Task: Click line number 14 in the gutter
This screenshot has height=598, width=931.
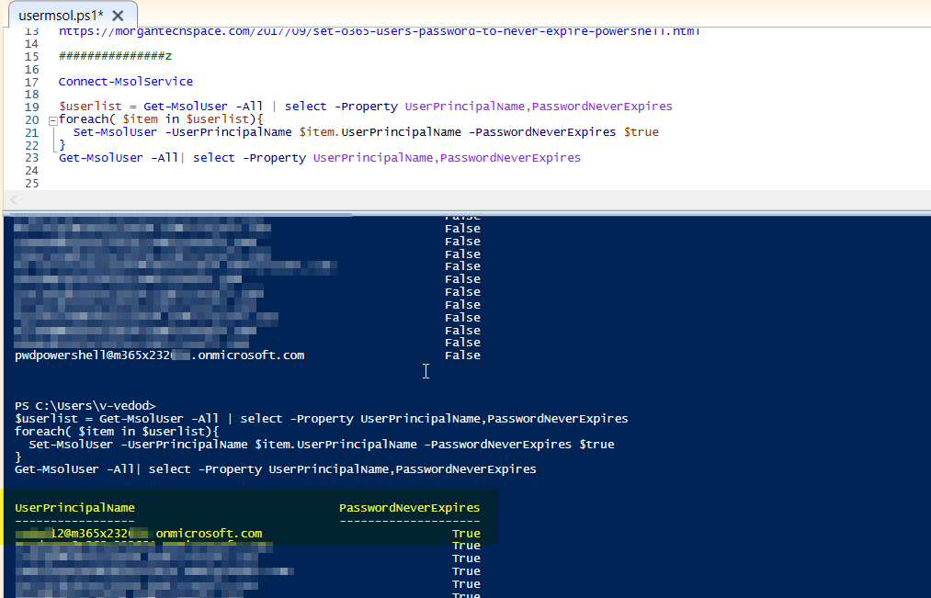Action: (x=31, y=44)
